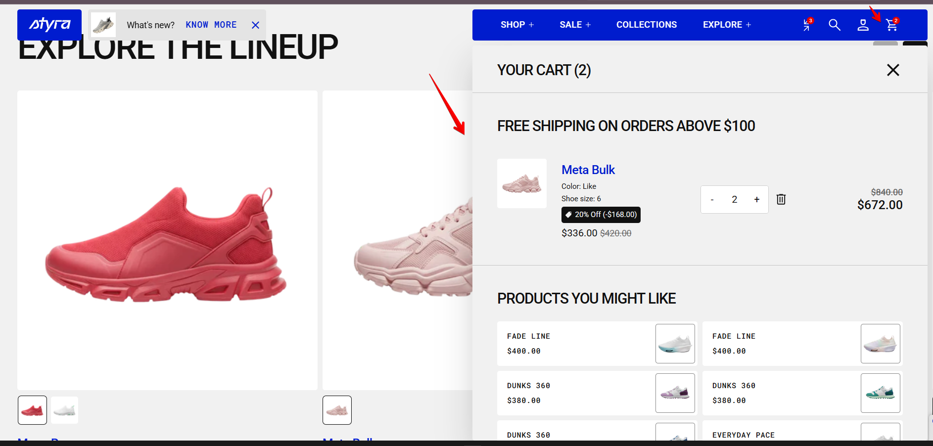Close the Your Cart panel
Image resolution: width=933 pixels, height=446 pixels.
pos(893,70)
